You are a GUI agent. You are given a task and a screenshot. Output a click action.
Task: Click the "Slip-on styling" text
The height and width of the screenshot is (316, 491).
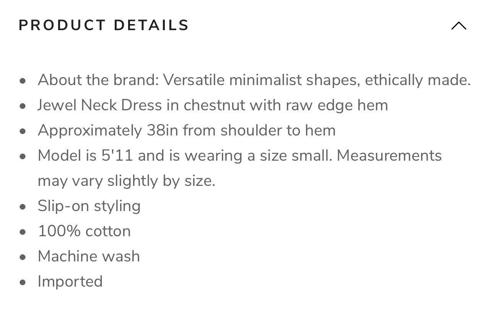pos(89,206)
